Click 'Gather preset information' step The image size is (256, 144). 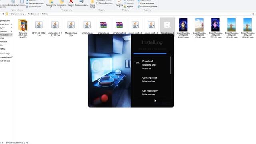pos(150,80)
